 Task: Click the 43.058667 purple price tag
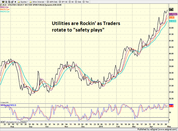[x=173, y=14]
